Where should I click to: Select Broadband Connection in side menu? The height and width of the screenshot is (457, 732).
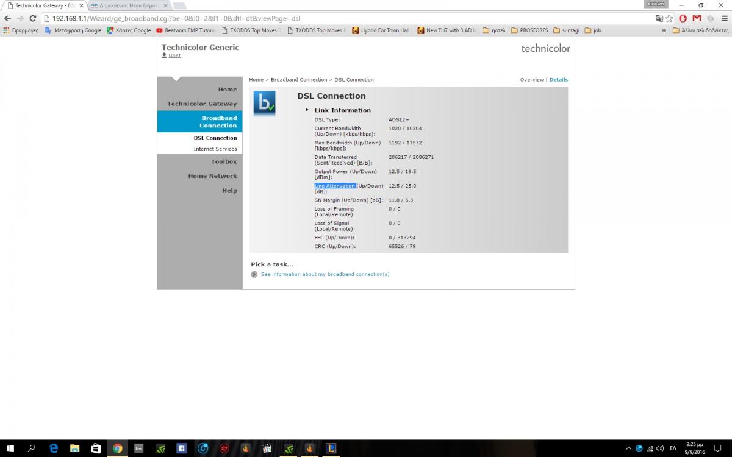pos(199,122)
